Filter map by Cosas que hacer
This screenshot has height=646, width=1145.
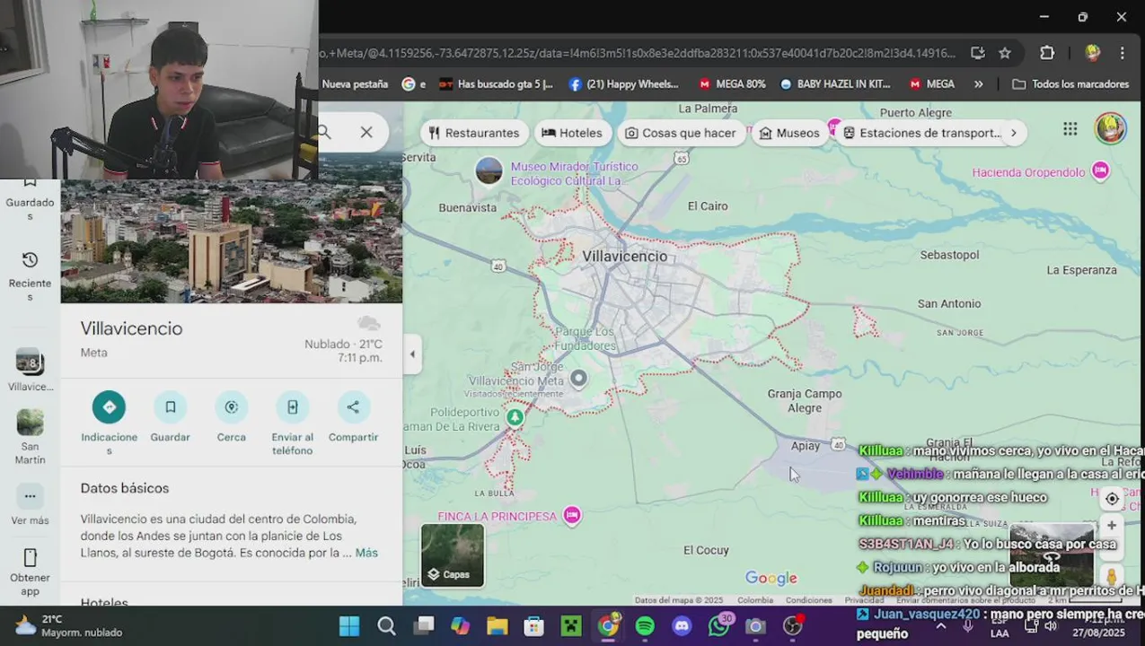click(x=681, y=133)
